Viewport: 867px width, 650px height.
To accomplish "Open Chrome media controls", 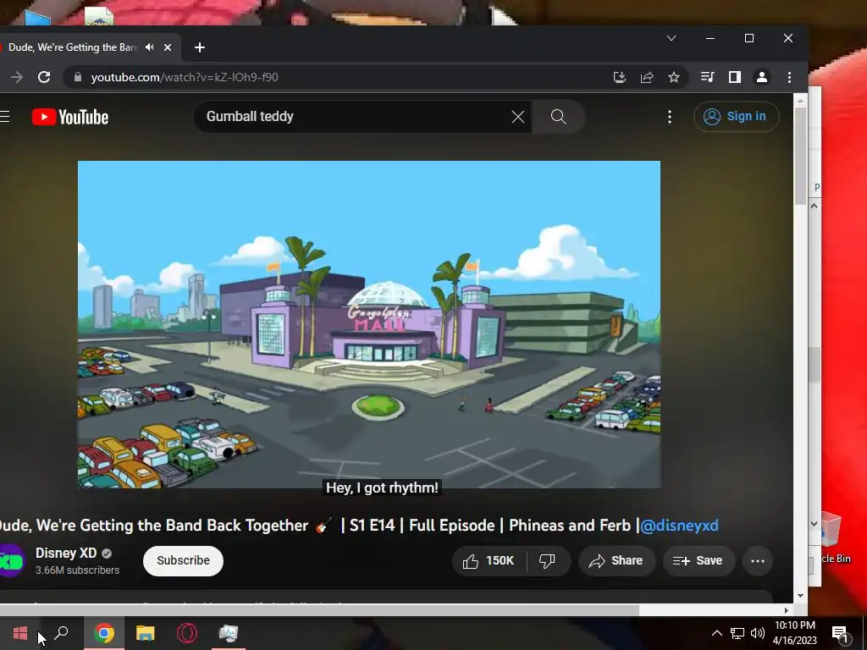I will tap(707, 77).
